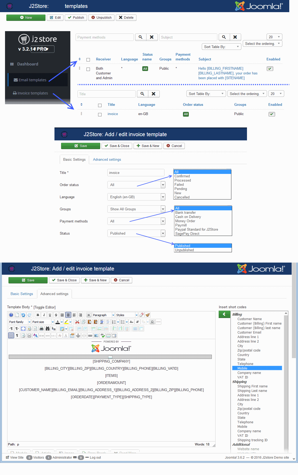The image size is (298, 475).
Task: Open the Payment methods All dropdown
Action: 136,221
